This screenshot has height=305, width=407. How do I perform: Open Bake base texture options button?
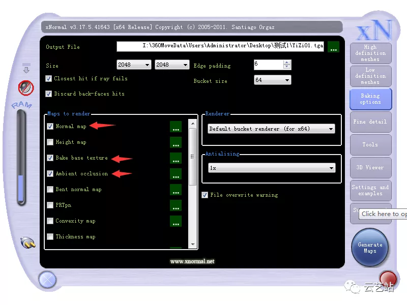click(x=176, y=158)
